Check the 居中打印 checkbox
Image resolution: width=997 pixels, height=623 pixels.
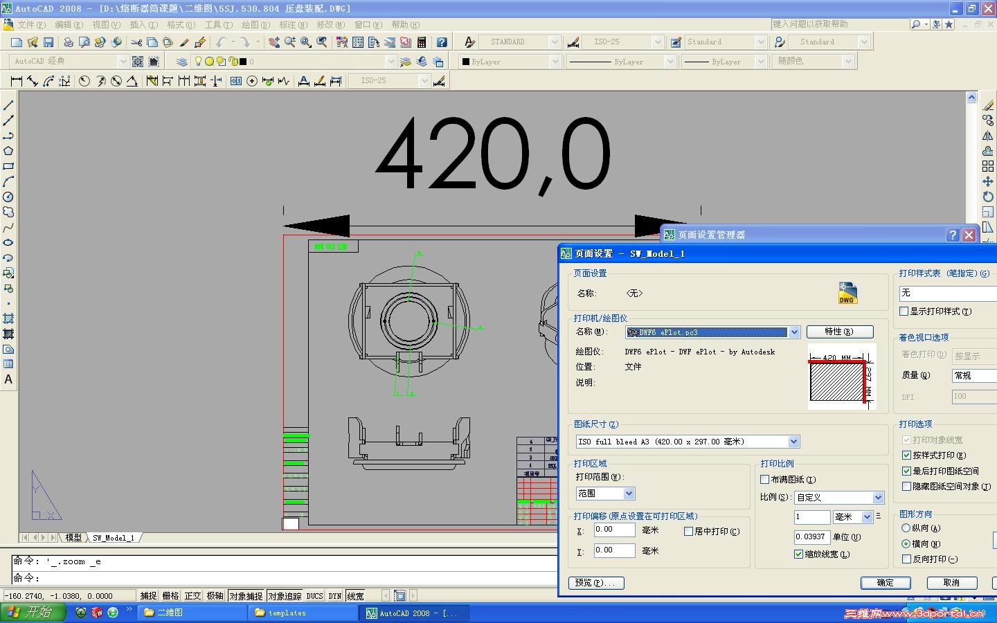[x=688, y=532]
